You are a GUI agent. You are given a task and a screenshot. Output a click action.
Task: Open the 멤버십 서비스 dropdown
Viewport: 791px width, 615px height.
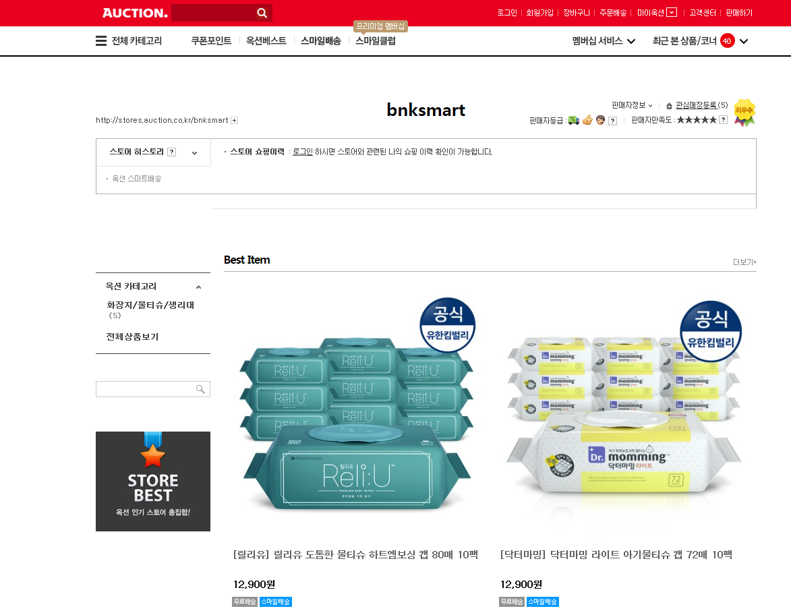(604, 41)
